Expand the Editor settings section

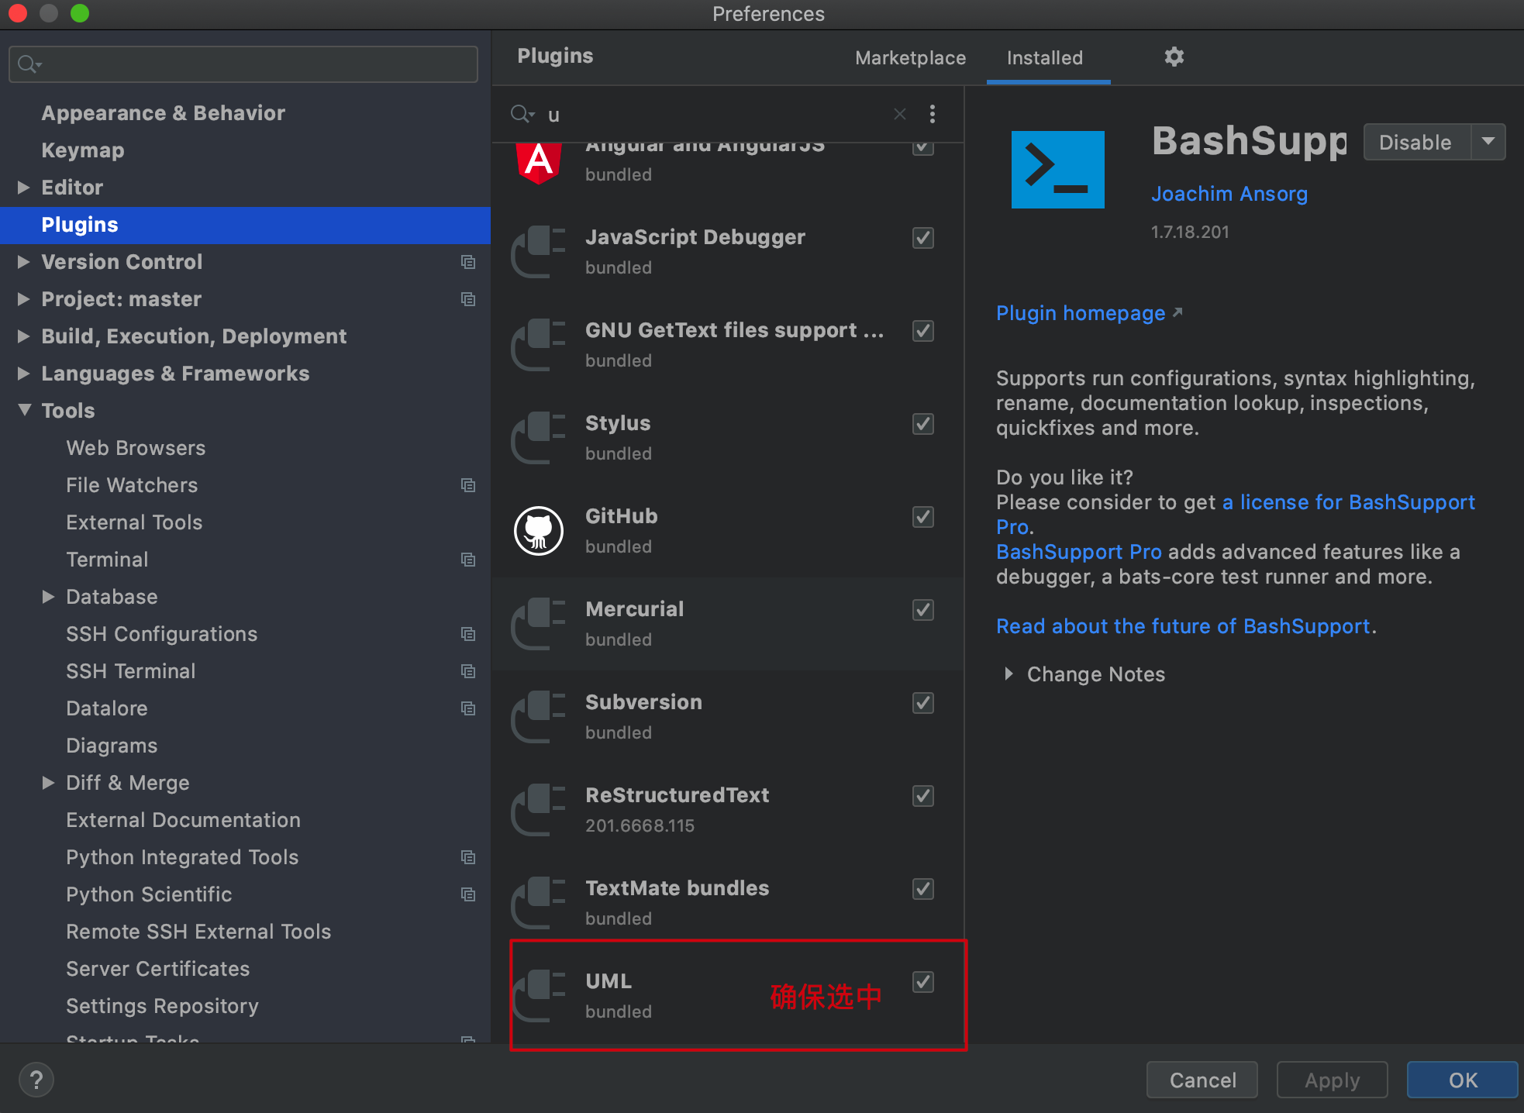pos(23,188)
